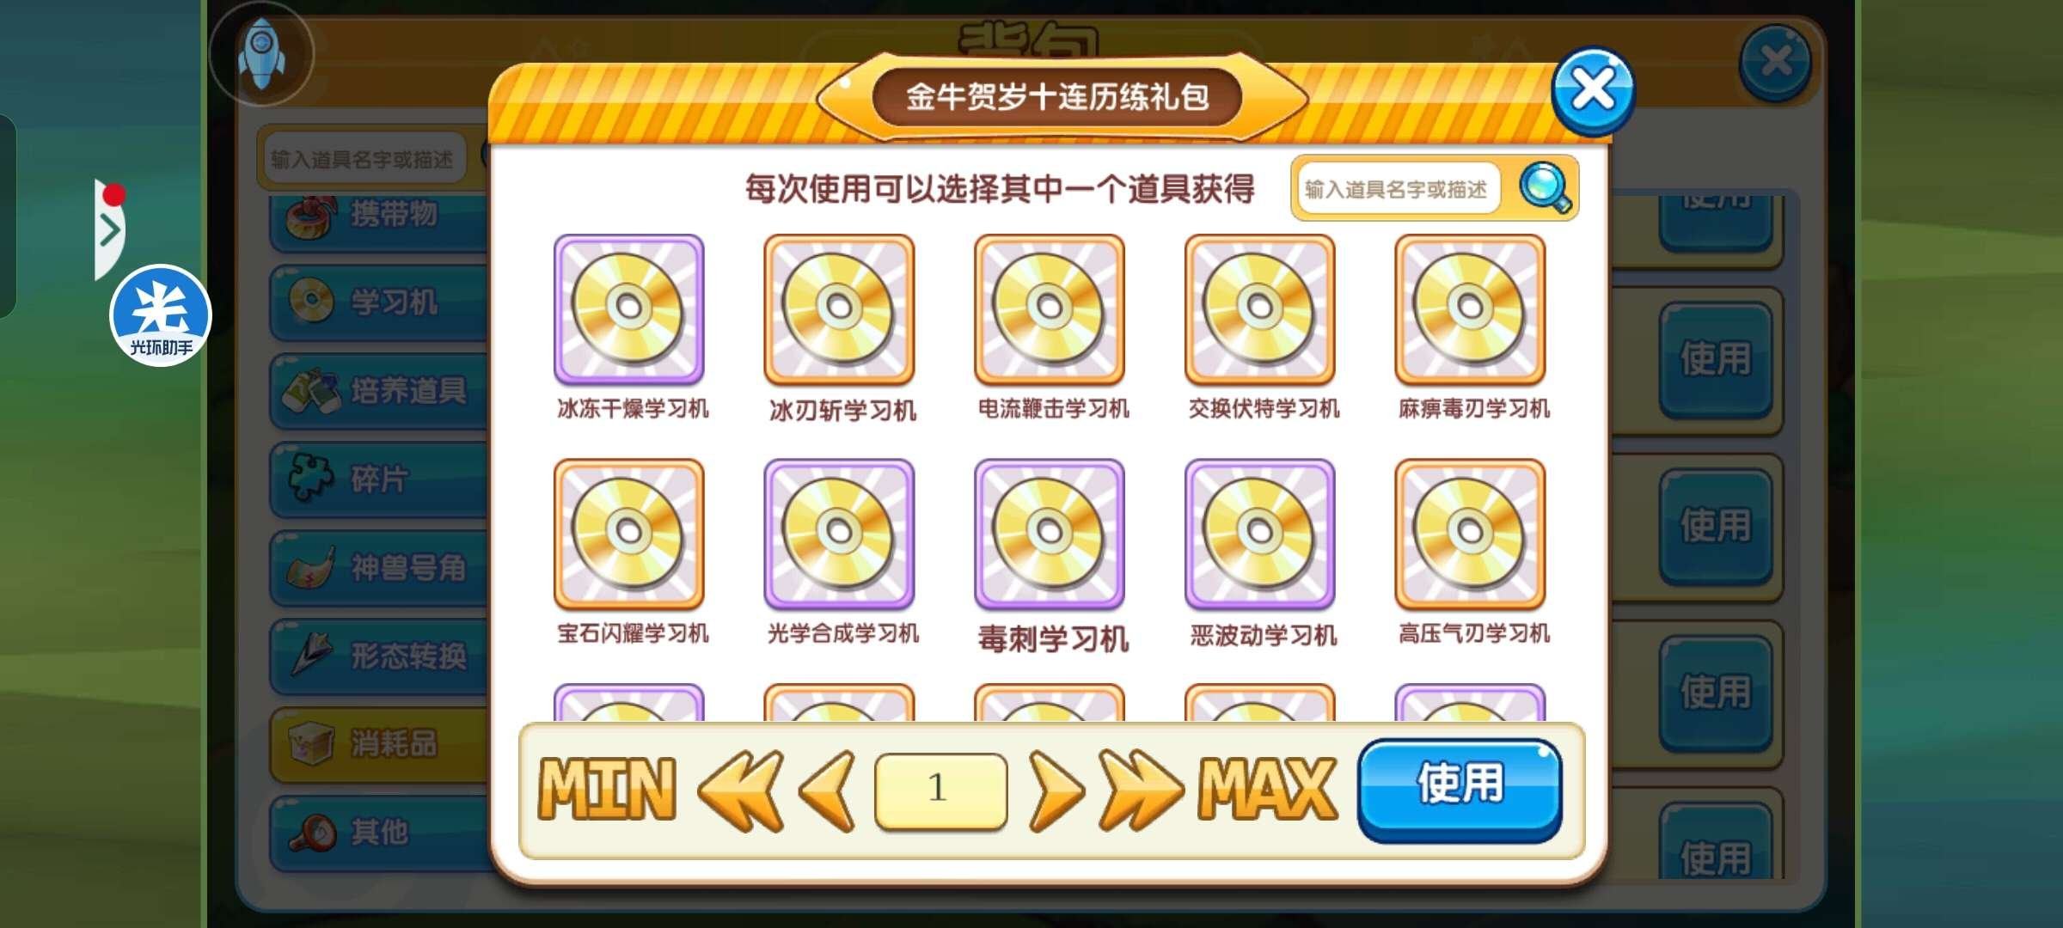Set quantity to MAX
The height and width of the screenshot is (928, 2063).
[x=1268, y=789]
